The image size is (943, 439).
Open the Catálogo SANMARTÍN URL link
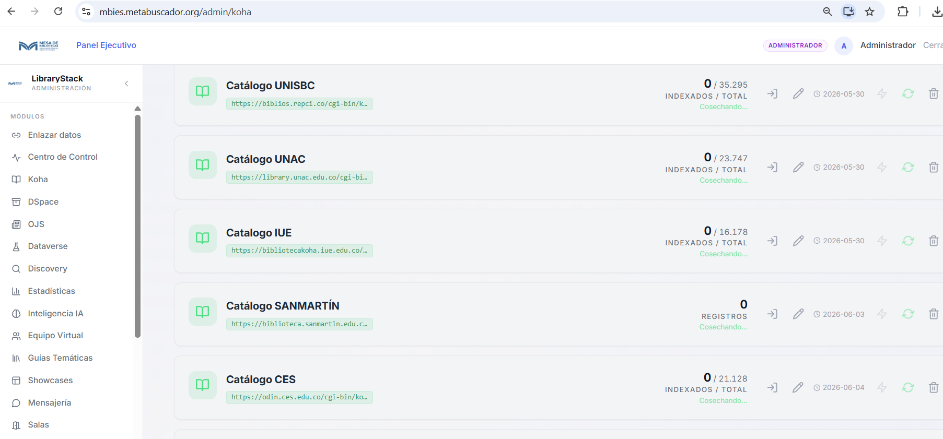(x=299, y=324)
